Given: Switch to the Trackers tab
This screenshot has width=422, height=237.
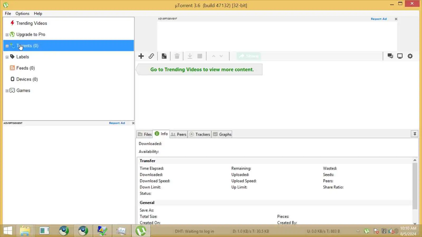Looking at the screenshot, I should (199, 134).
